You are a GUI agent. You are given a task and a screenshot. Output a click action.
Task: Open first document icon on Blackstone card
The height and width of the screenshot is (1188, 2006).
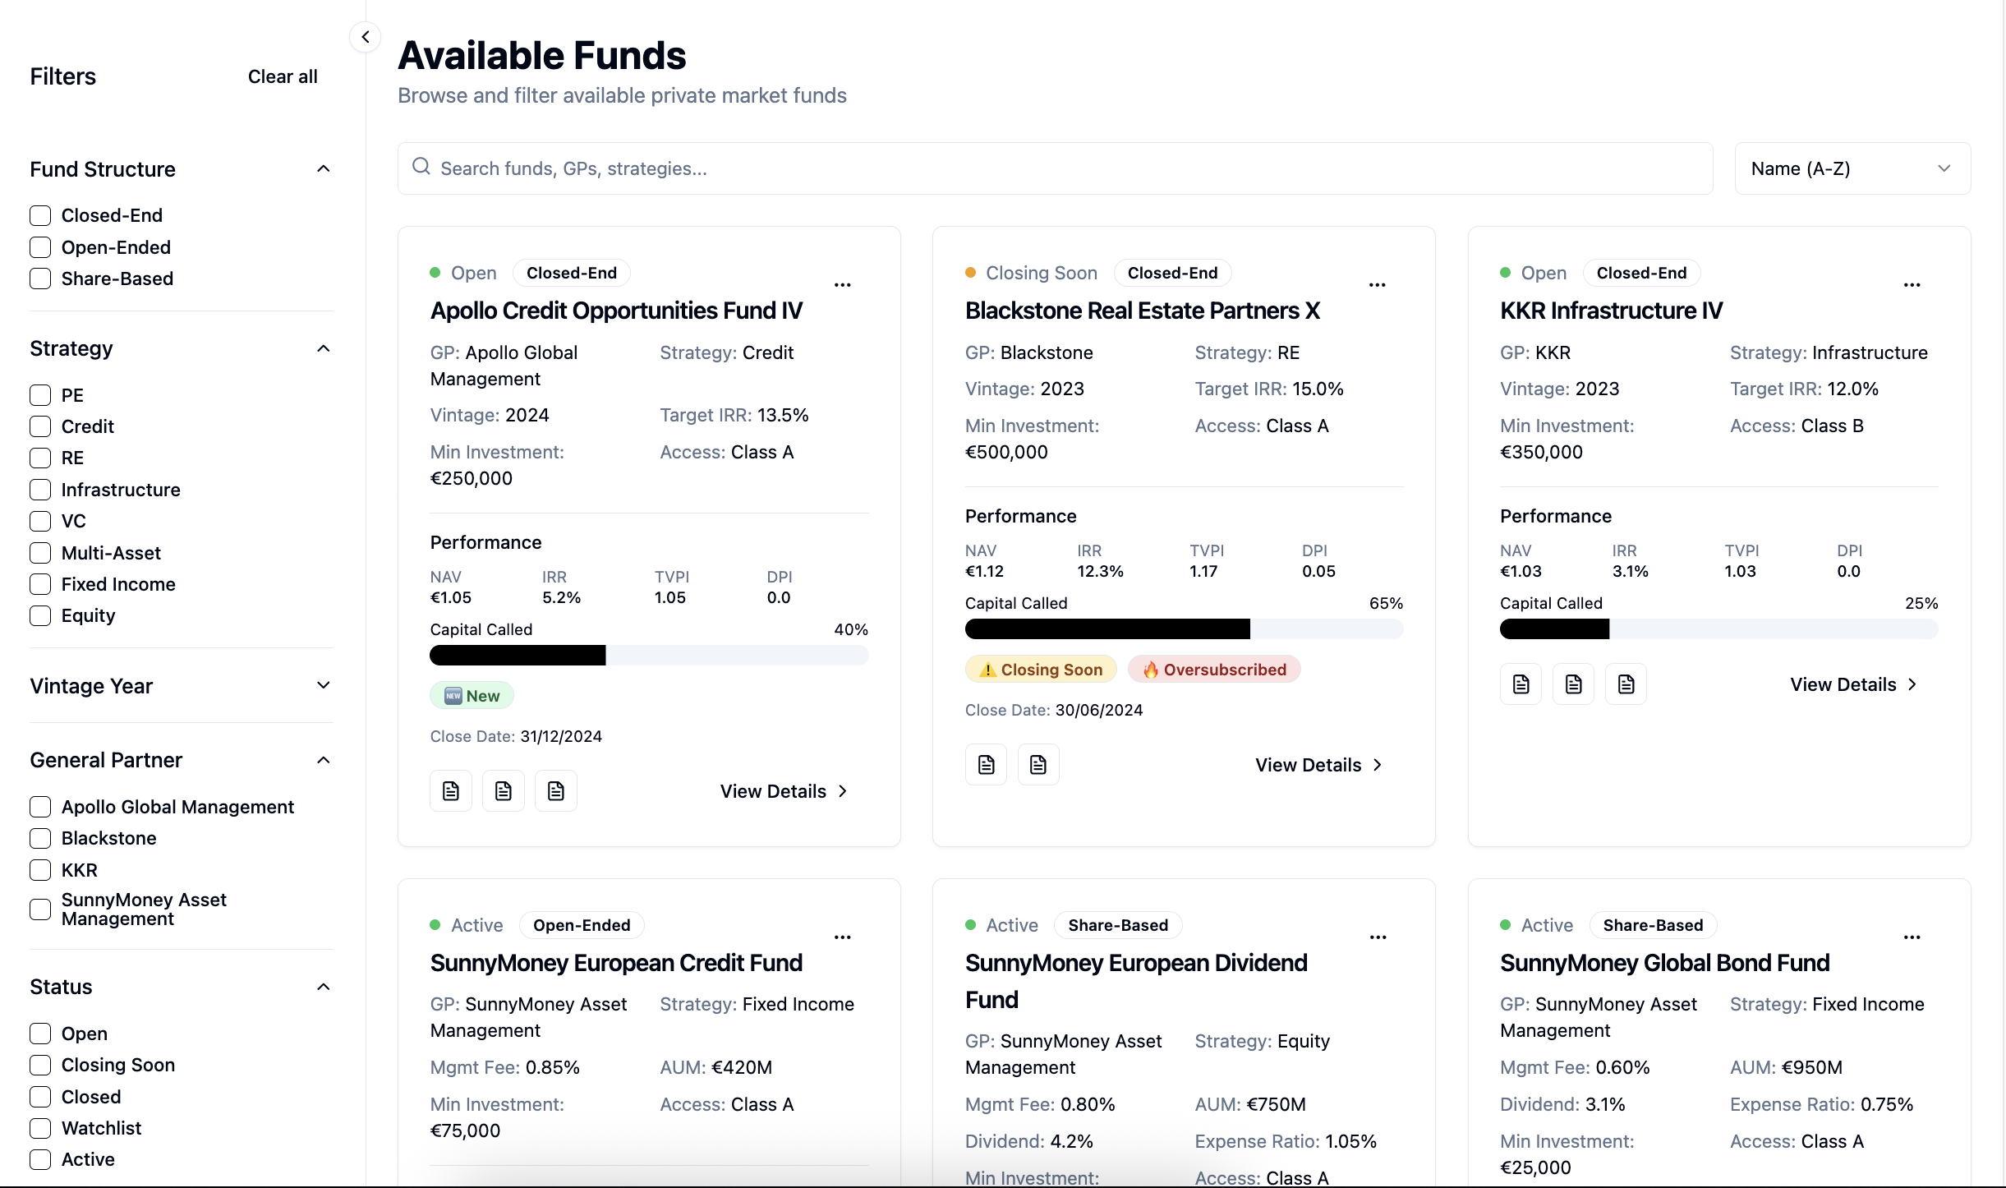[986, 765]
